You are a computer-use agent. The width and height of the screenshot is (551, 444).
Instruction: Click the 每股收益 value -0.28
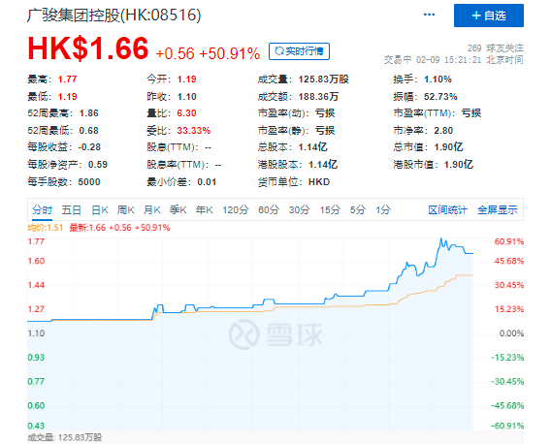pyautogui.click(x=89, y=147)
